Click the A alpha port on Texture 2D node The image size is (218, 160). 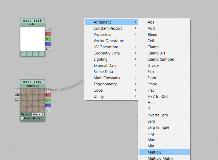coord(48,111)
